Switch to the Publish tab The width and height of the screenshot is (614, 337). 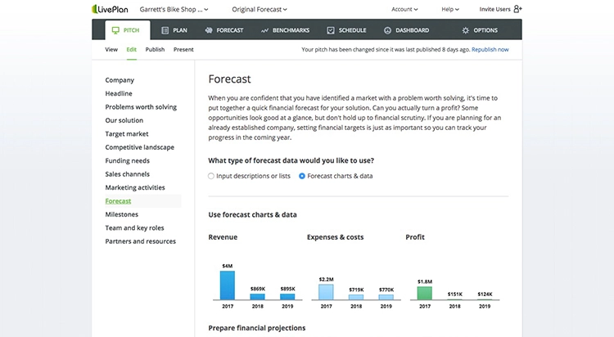[155, 49]
